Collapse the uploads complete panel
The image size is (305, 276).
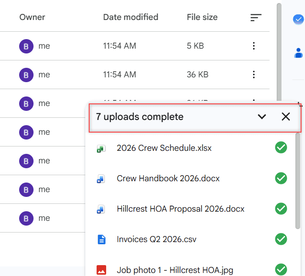click(x=262, y=117)
